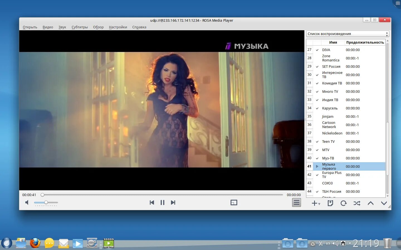Screen dimensions: 401x250
Task: Add a new item to the playlist
Action: [x=314, y=203]
